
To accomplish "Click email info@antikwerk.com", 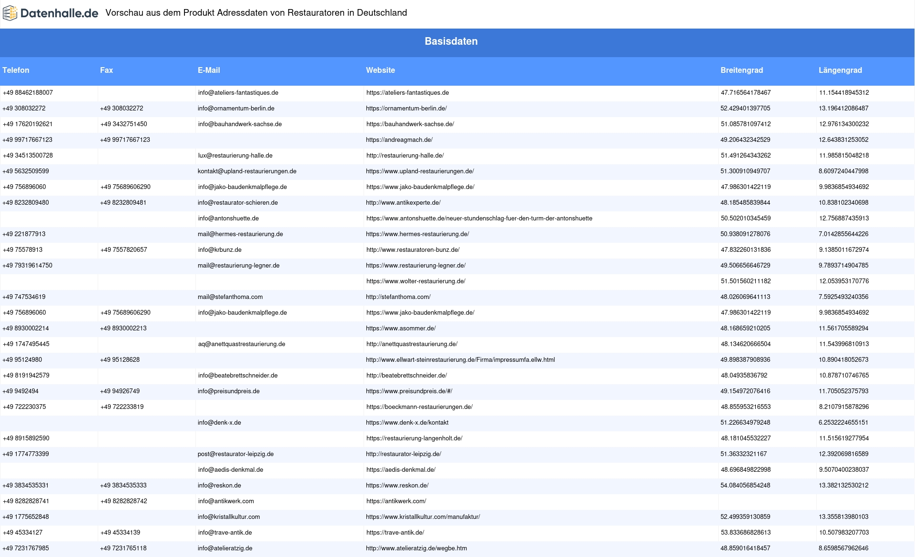I will (x=226, y=501).
